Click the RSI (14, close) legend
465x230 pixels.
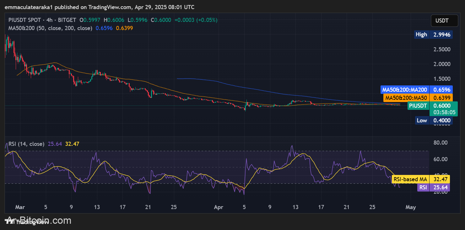pos(26,144)
